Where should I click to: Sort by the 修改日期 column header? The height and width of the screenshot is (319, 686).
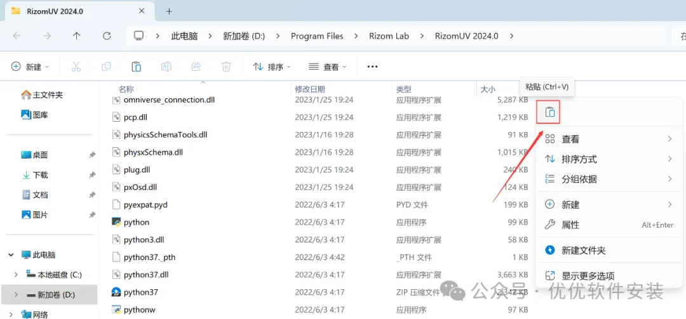pos(310,89)
